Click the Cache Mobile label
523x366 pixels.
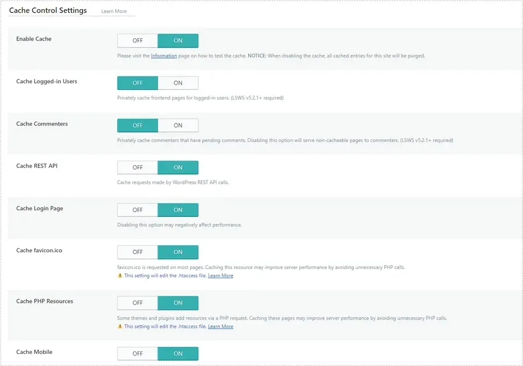pyautogui.click(x=34, y=351)
